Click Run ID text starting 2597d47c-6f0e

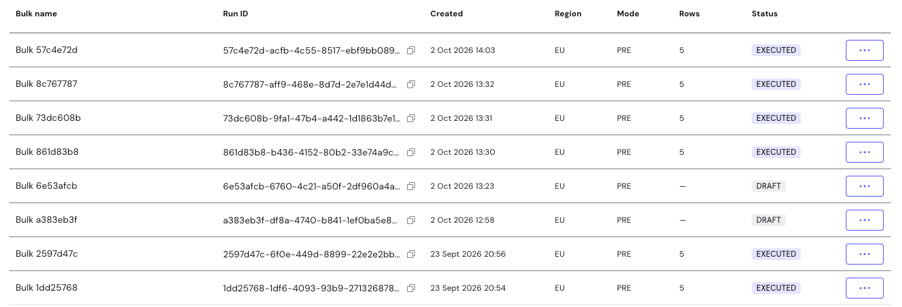[312, 254]
